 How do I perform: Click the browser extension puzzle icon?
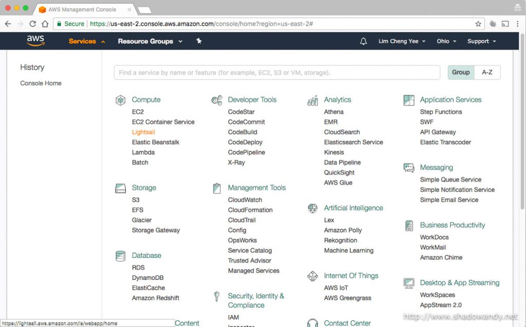pyautogui.click(x=493, y=24)
